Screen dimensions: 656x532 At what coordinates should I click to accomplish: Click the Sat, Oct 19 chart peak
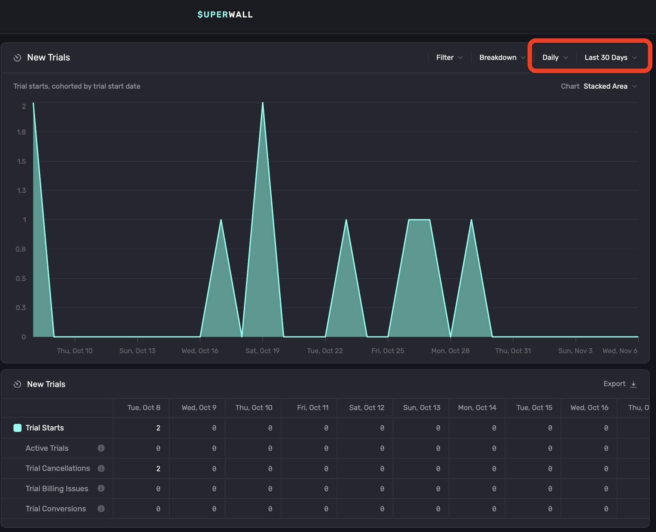point(263,103)
